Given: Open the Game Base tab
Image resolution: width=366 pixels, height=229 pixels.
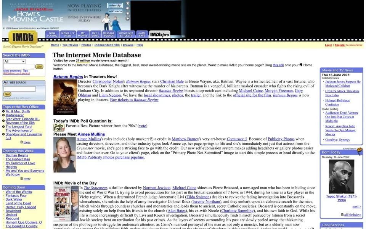Looking at the screenshot, I should click(x=142, y=34).
